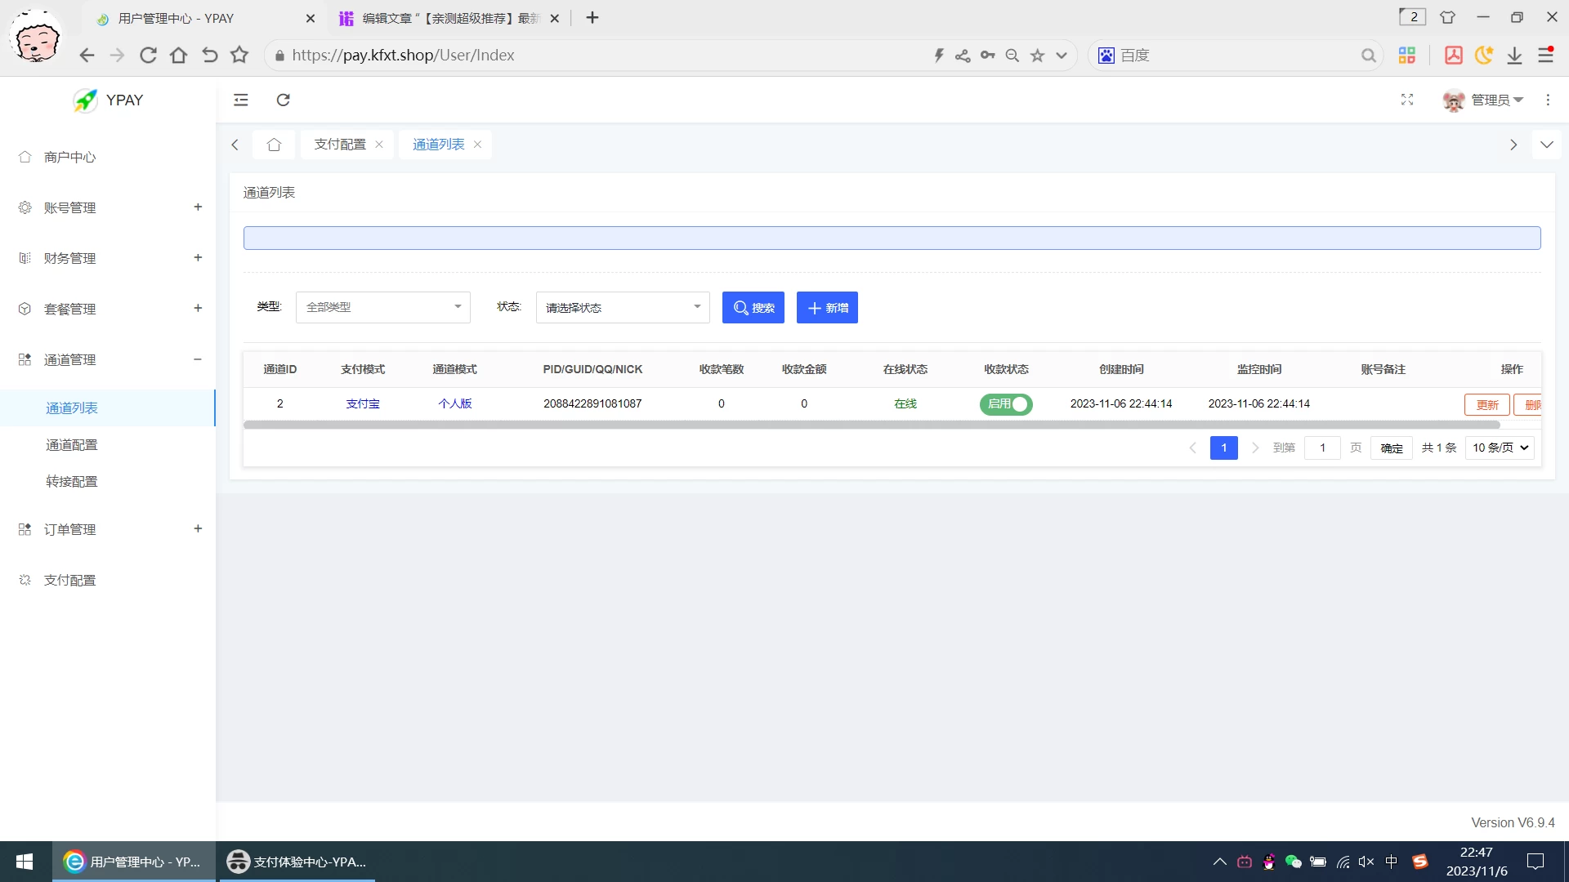Screen dimensions: 1569x882
Task: Enter fullscreen with the expand icon
Action: click(1407, 100)
